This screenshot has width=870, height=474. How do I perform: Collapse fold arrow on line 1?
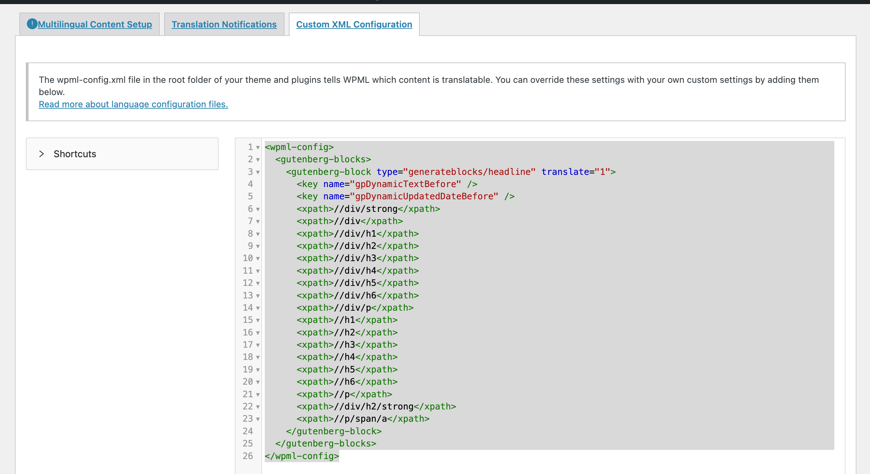[258, 147]
